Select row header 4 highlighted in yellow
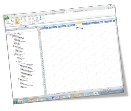This screenshot has height=111, width=131. (x=39, y=32)
